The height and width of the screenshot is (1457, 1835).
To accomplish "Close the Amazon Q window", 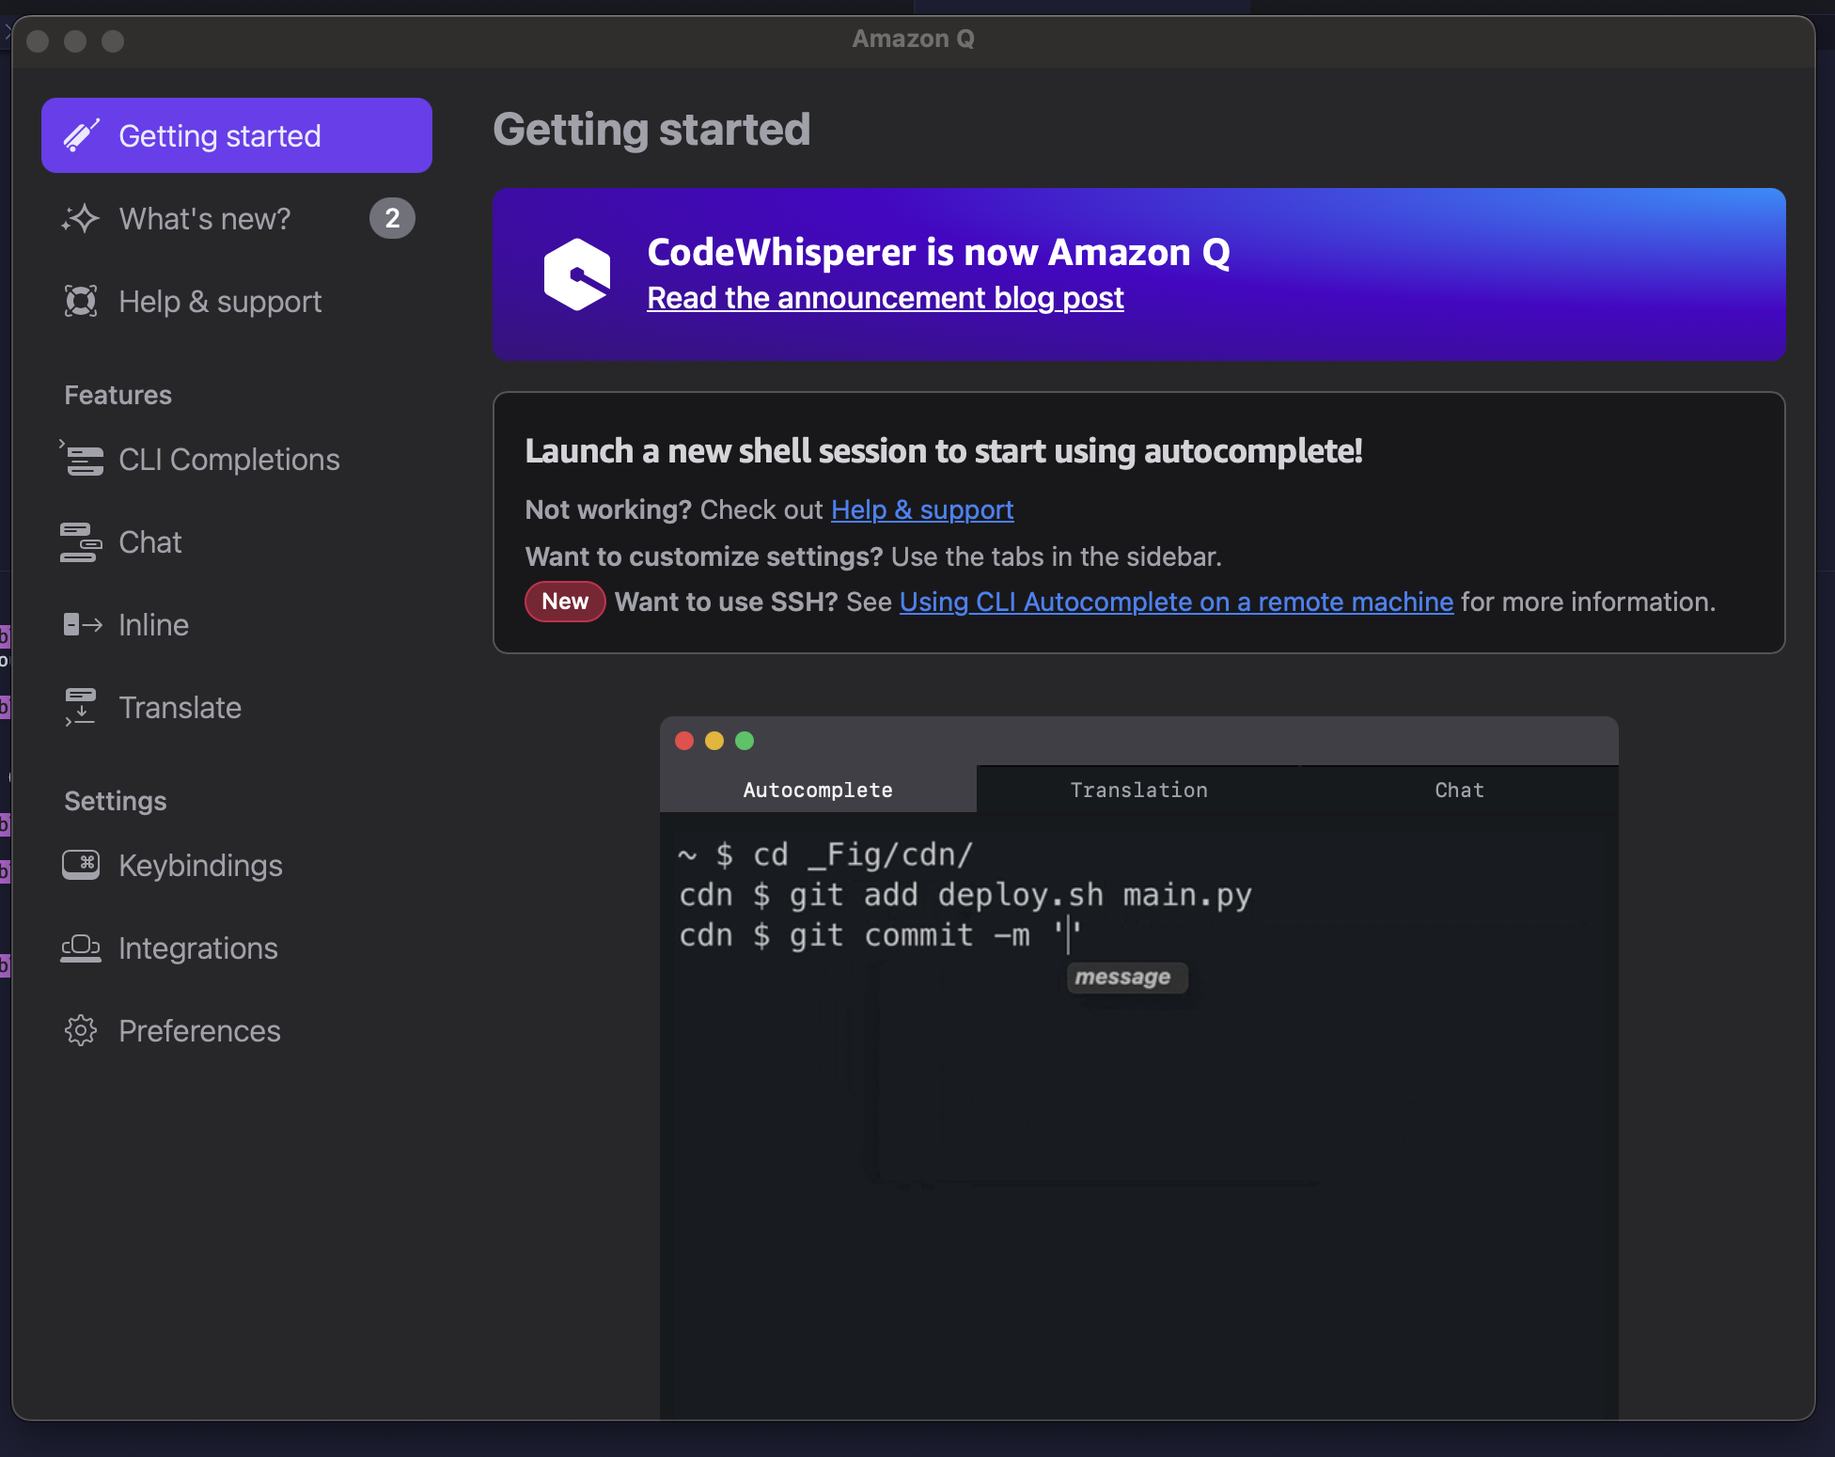I will tap(38, 41).
